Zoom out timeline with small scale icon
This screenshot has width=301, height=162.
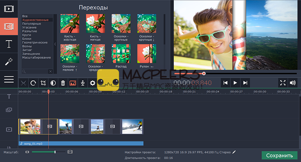(27, 152)
